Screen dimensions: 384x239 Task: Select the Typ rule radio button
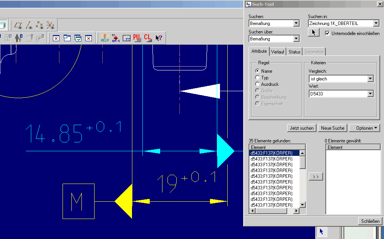tap(257, 77)
